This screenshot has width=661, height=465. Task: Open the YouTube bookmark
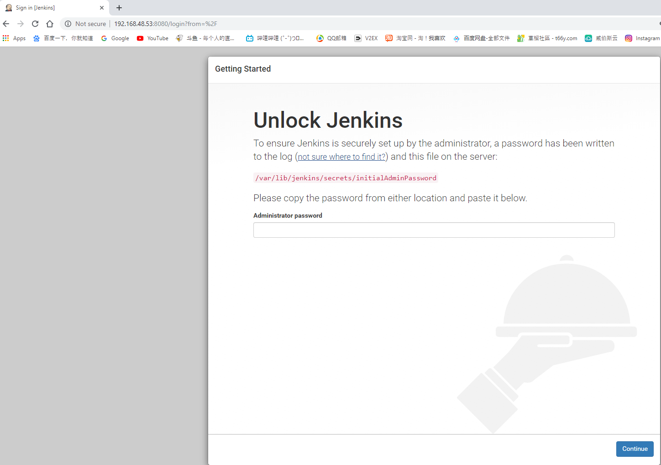(152, 38)
